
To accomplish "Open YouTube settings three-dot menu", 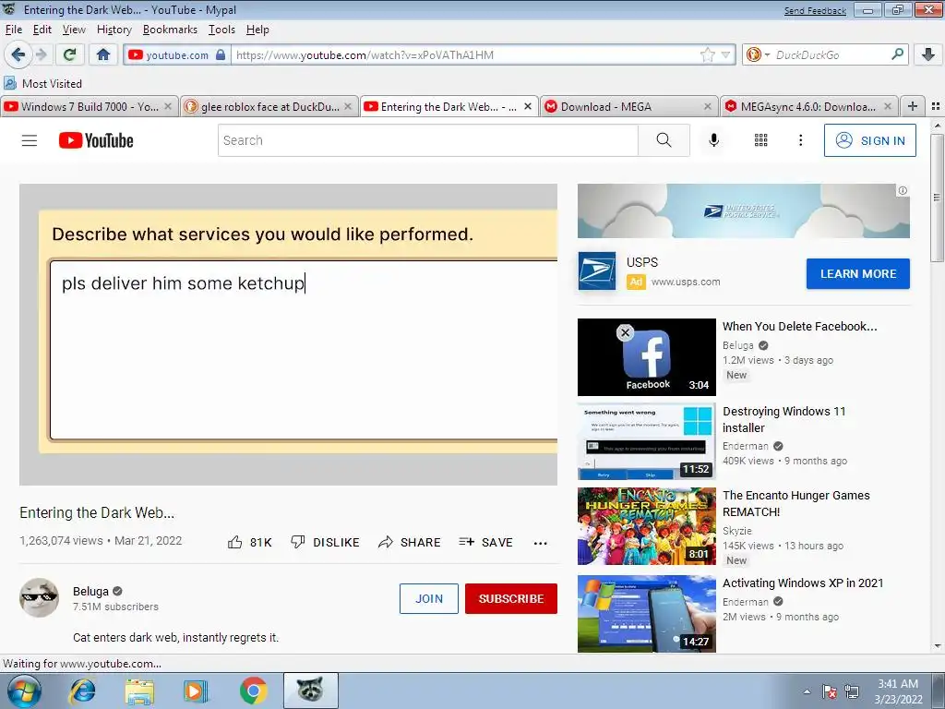I will [800, 140].
